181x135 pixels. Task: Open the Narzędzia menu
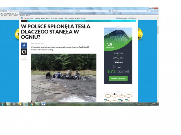click(22, 15)
